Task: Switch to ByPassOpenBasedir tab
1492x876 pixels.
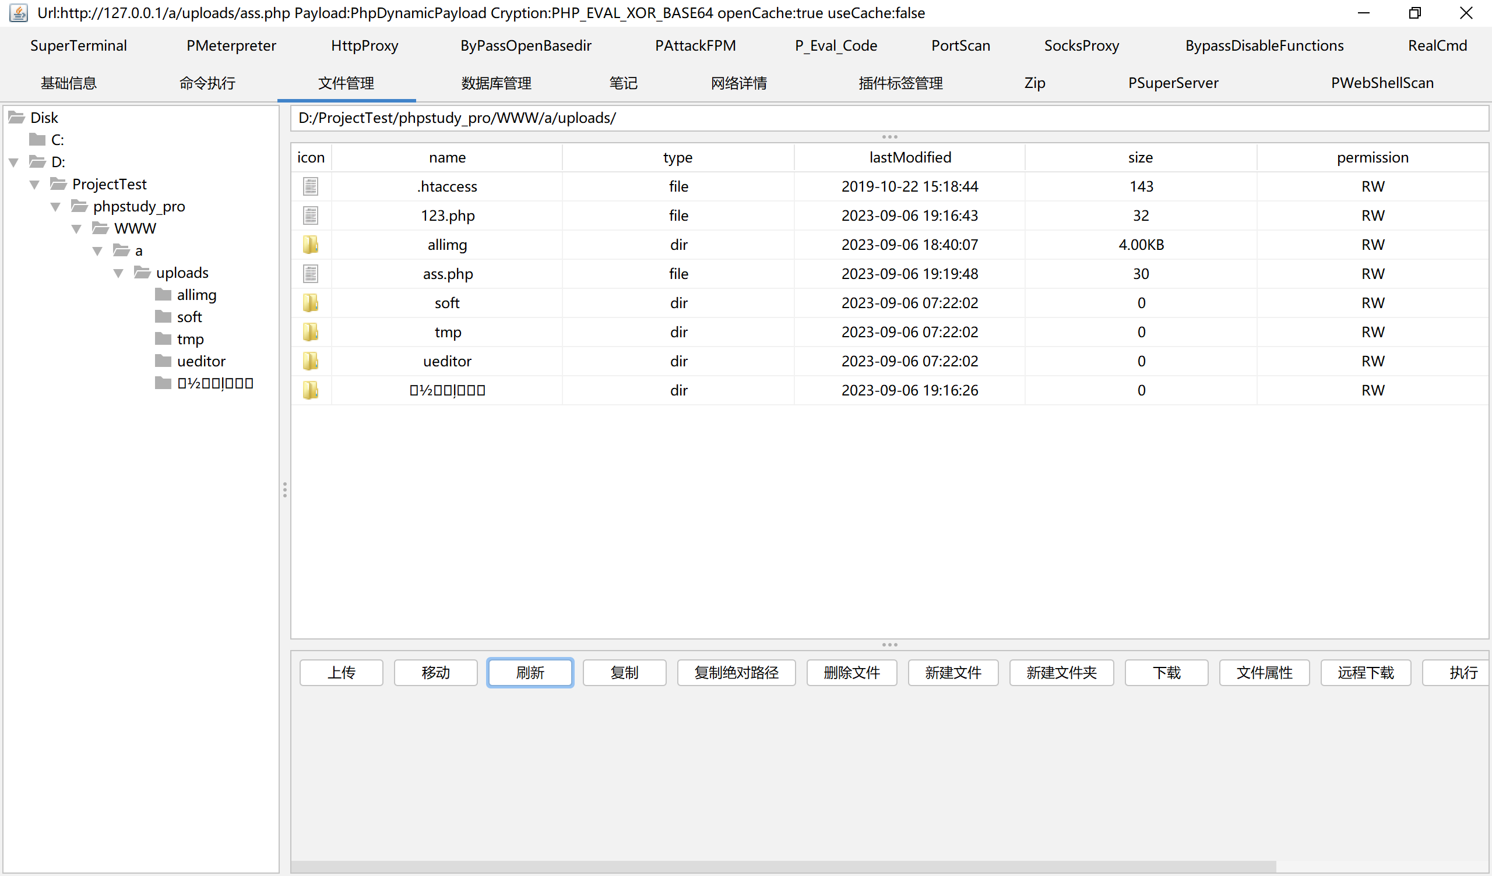Action: point(526,45)
